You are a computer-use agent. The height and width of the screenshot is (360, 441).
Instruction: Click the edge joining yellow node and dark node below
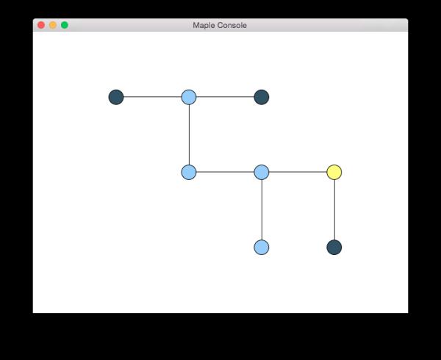[334, 209]
